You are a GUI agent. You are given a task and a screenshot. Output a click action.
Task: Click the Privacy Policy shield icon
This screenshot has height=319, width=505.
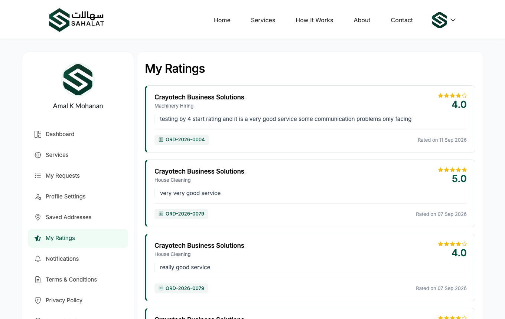click(38, 300)
